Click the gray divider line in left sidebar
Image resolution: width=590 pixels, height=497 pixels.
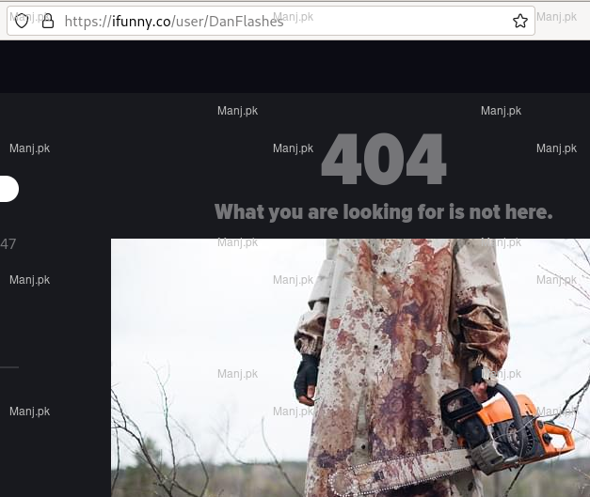coord(8,366)
